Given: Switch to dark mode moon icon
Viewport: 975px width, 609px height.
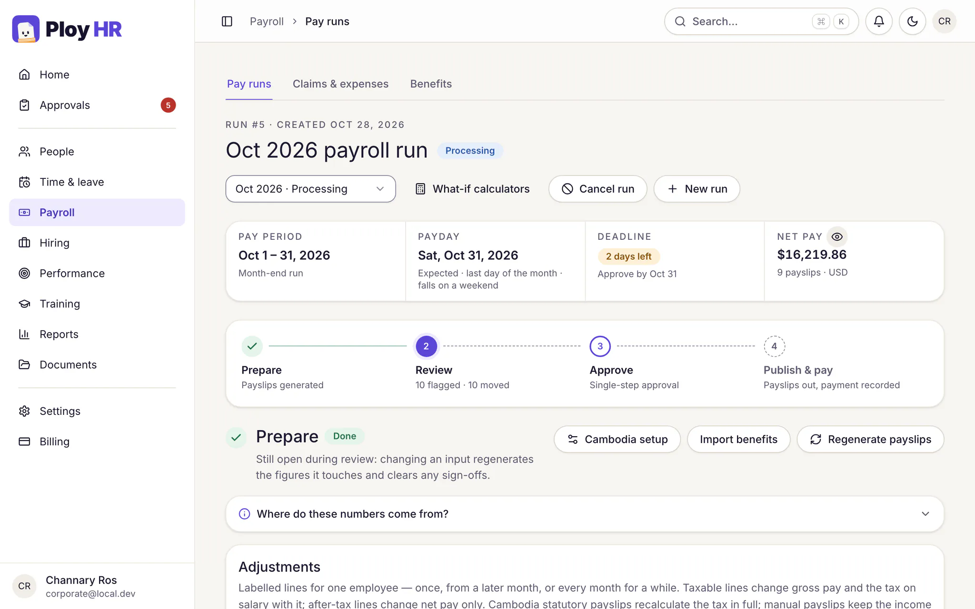Looking at the screenshot, I should [912, 21].
